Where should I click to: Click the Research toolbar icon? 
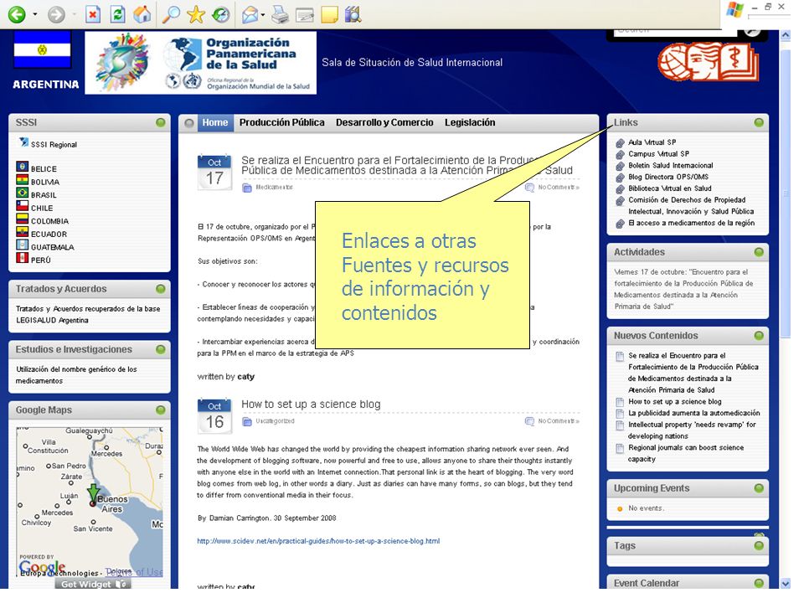pos(353,14)
